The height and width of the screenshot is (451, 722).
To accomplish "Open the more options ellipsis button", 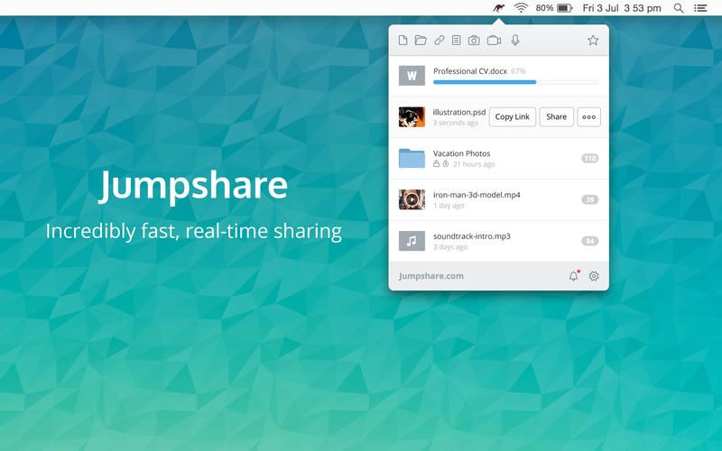I will [589, 117].
